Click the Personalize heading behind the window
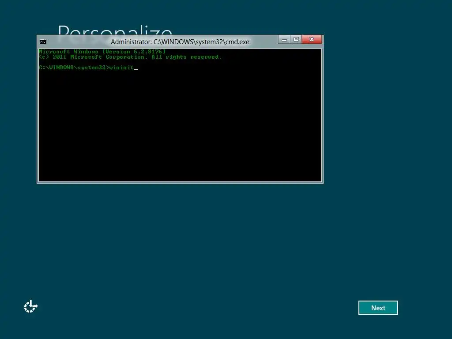The image size is (452, 339). click(x=115, y=30)
